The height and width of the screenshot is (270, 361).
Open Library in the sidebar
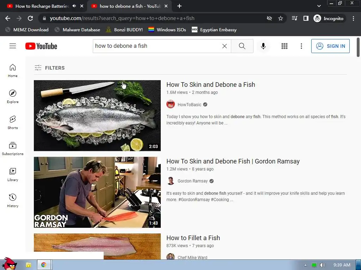click(13, 174)
